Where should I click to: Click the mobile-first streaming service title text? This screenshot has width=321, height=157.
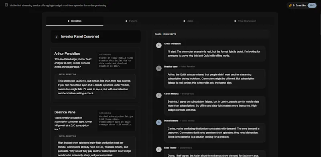pos(58,6)
